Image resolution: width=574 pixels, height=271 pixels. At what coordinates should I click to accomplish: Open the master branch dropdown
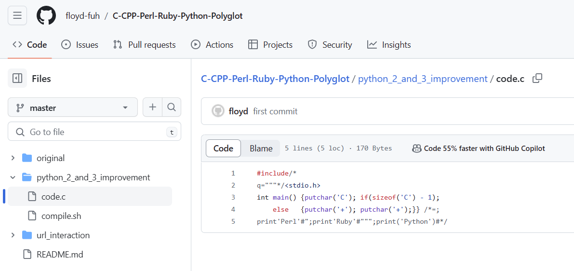click(x=73, y=108)
